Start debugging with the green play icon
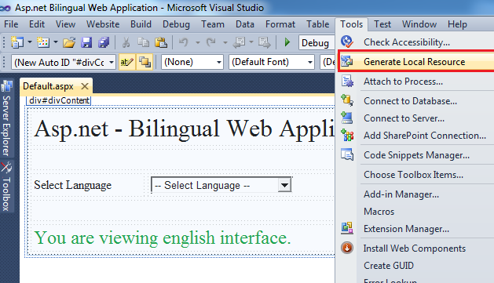 (287, 42)
